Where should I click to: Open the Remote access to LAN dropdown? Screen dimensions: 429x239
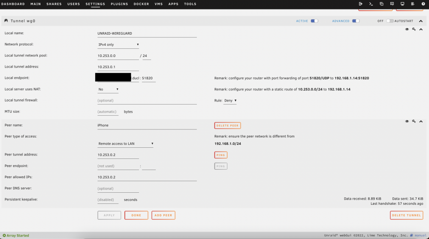point(125,143)
